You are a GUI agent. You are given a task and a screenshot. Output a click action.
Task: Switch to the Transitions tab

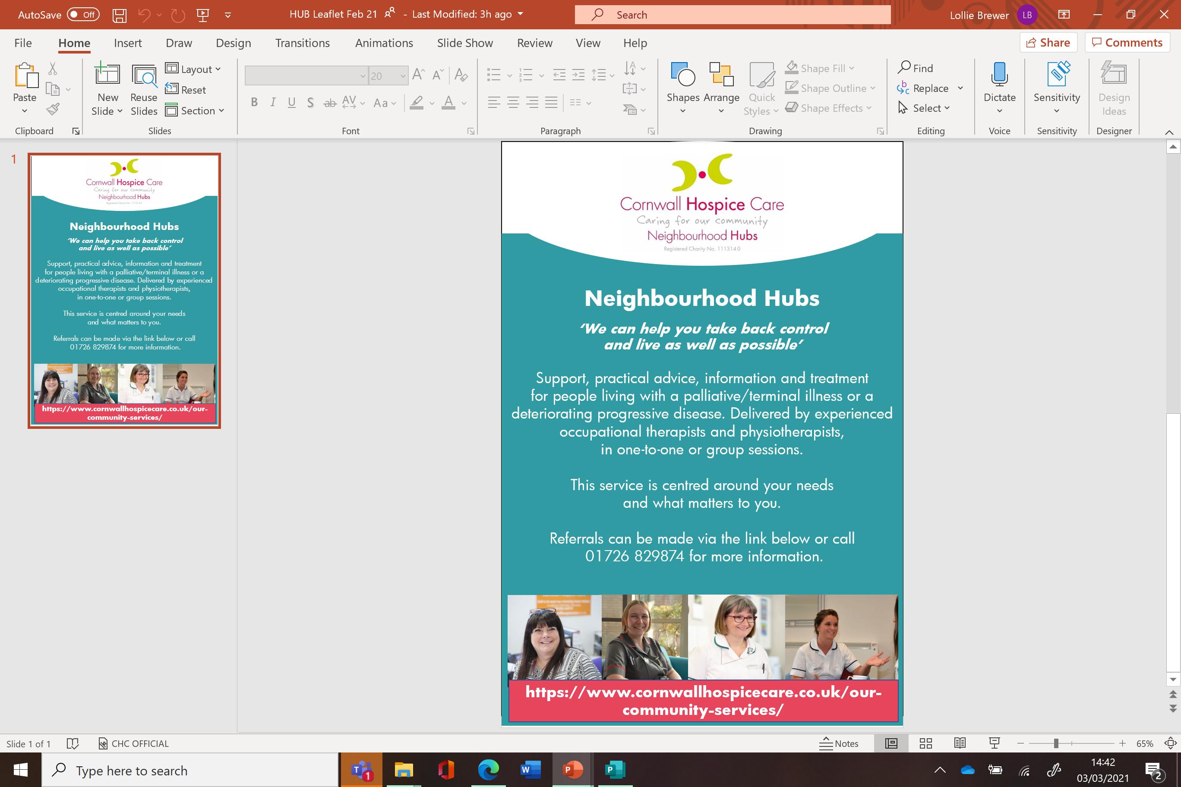(x=302, y=43)
